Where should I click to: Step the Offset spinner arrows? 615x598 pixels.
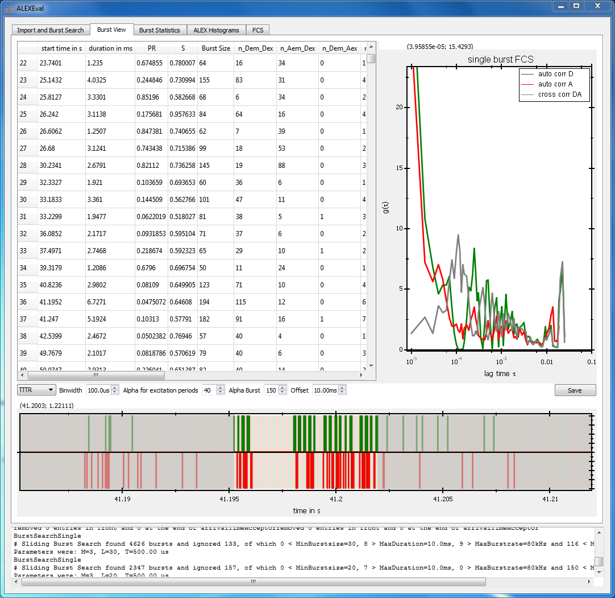pos(342,390)
